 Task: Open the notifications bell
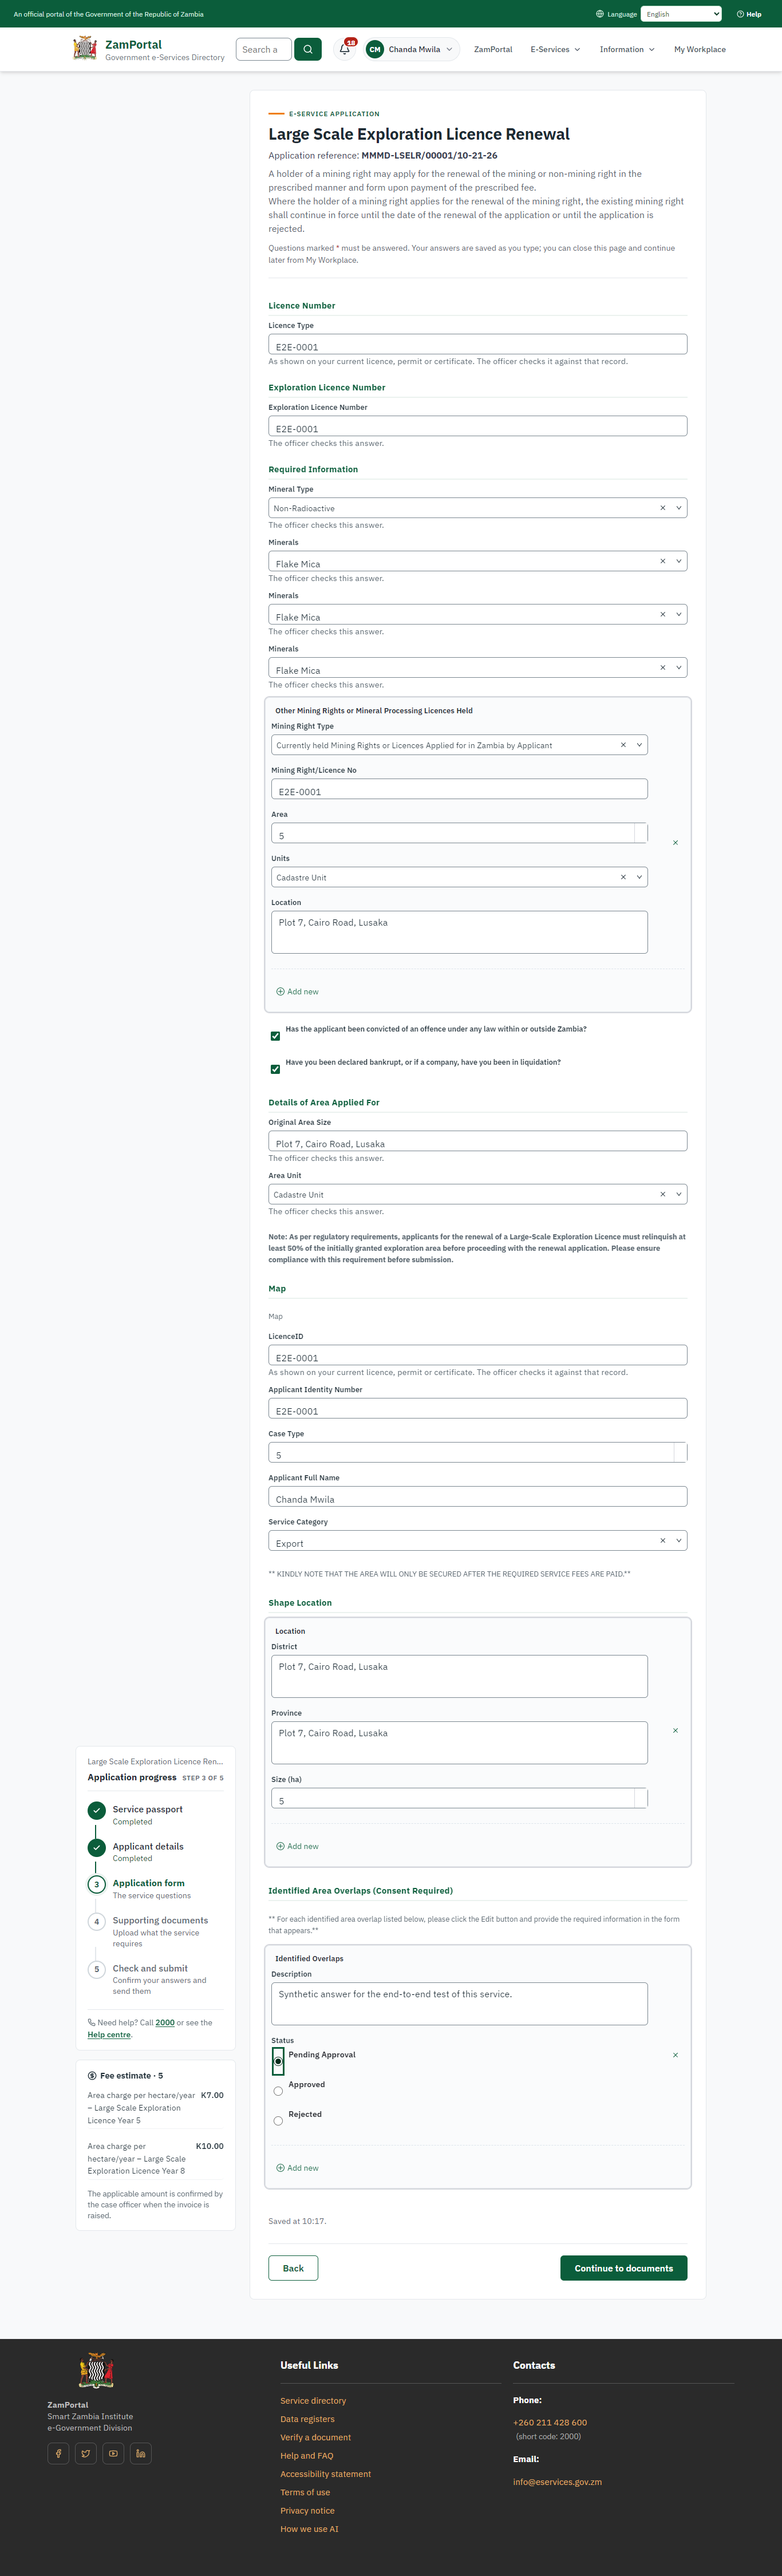(x=345, y=49)
